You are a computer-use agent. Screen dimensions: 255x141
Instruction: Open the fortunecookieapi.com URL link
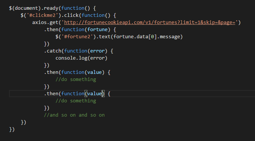tap(150, 22)
